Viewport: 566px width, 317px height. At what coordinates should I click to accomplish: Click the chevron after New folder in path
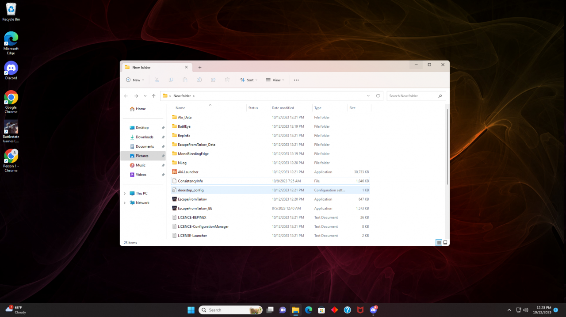click(x=194, y=96)
